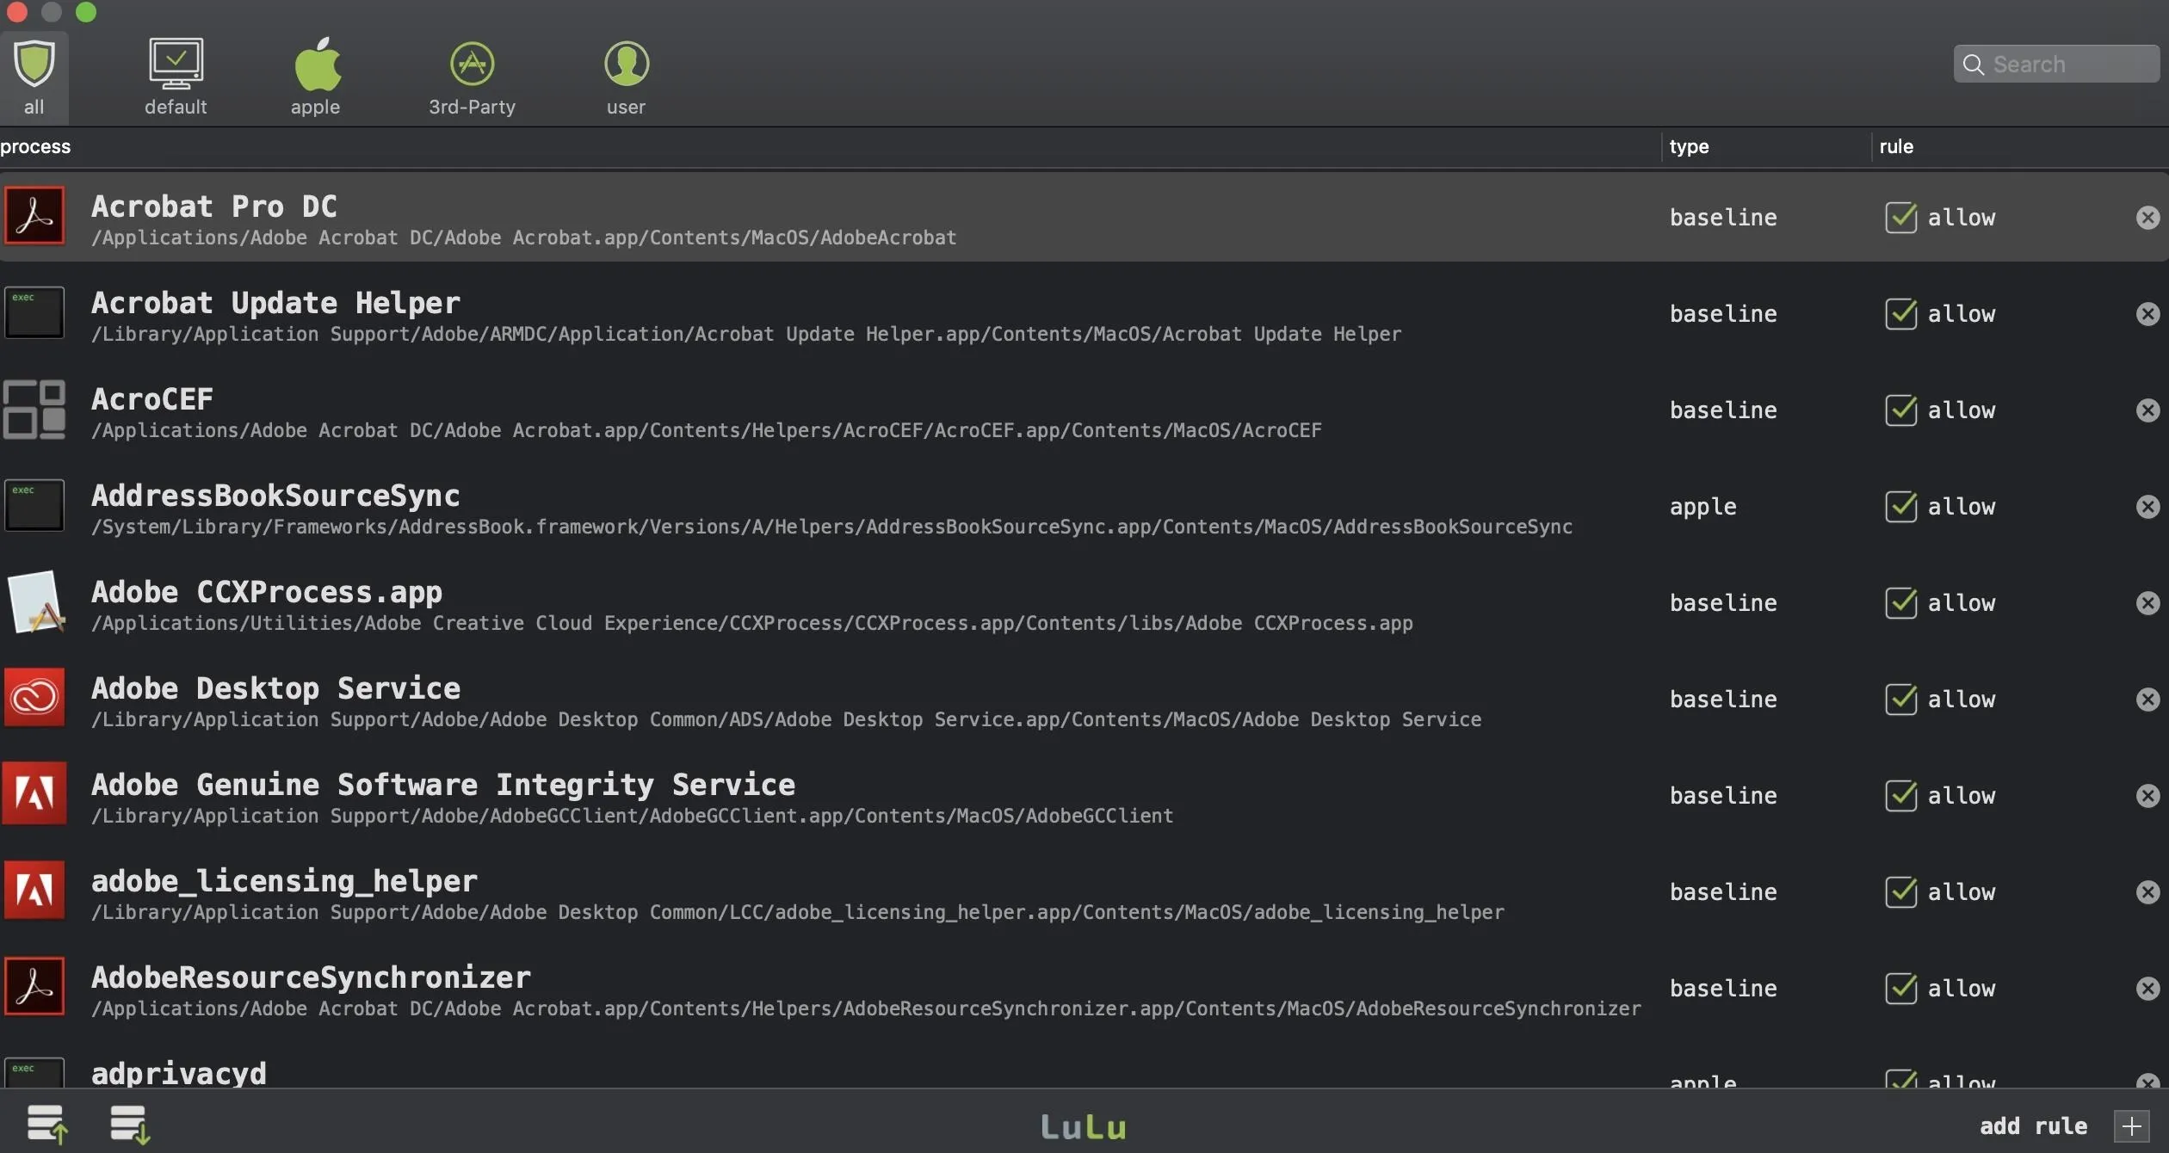Click the Adobe CCXProcess.app icon
The width and height of the screenshot is (2169, 1153).
pos(35,602)
